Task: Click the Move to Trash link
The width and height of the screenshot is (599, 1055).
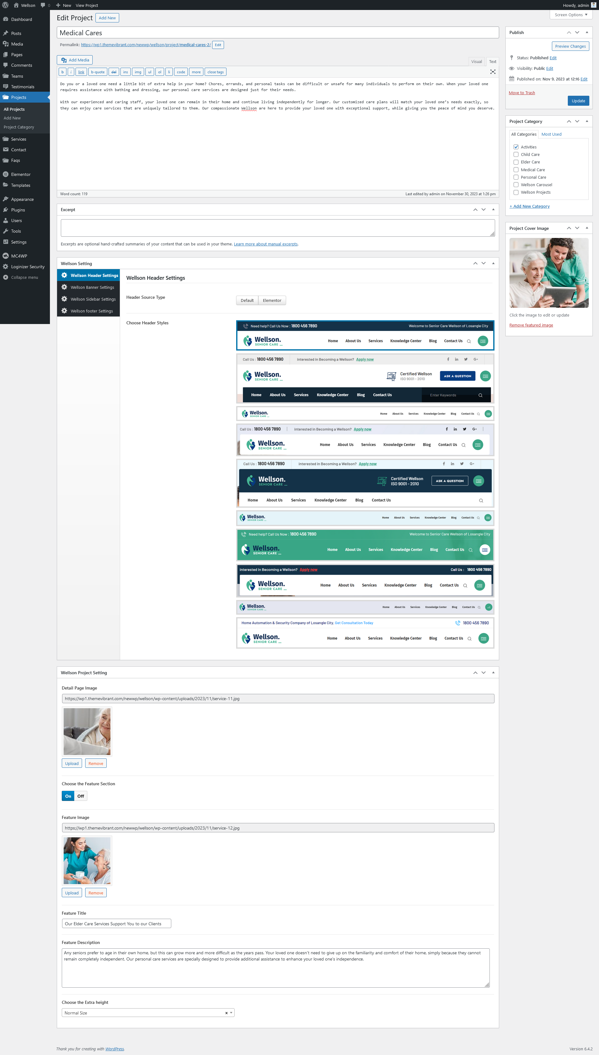Action: click(521, 93)
